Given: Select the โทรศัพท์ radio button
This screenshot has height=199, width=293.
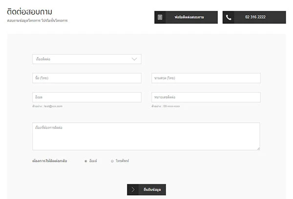Looking at the screenshot, I should click(x=112, y=161).
